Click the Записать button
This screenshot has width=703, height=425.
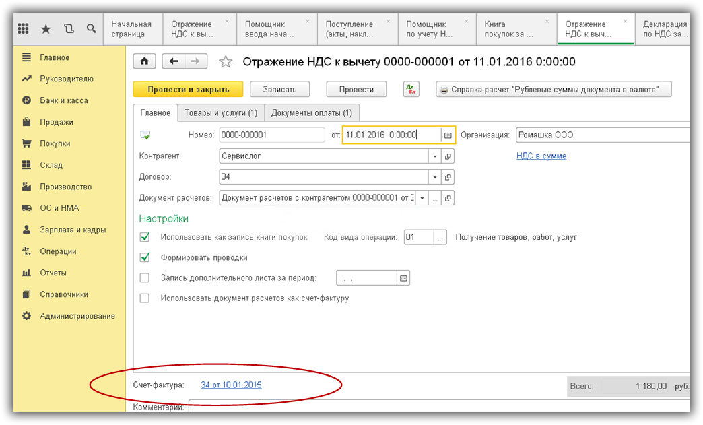(279, 89)
